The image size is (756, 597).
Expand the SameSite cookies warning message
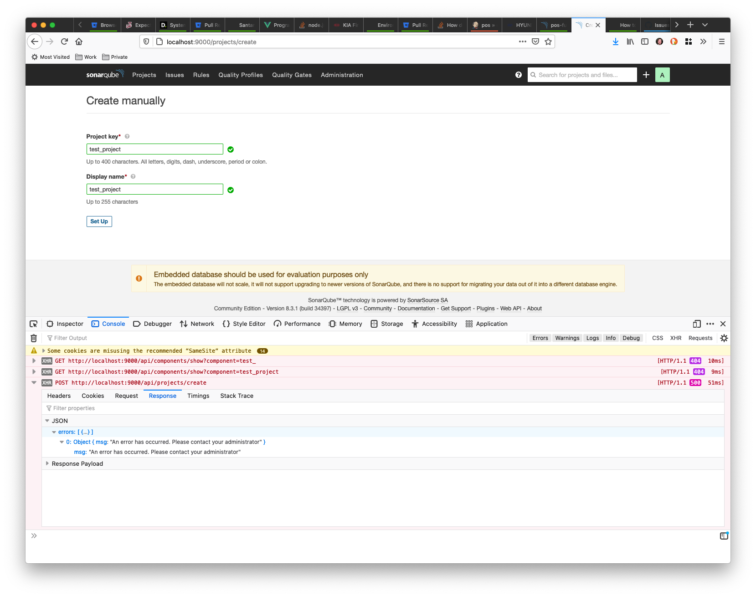44,351
